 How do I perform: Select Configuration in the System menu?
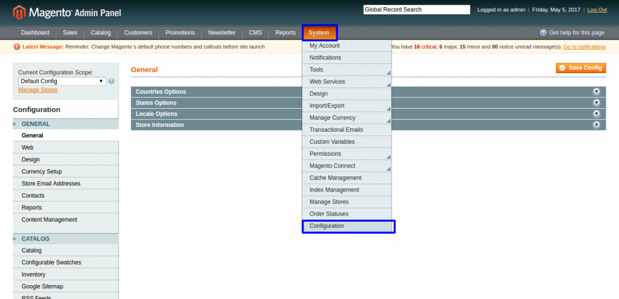(347, 226)
